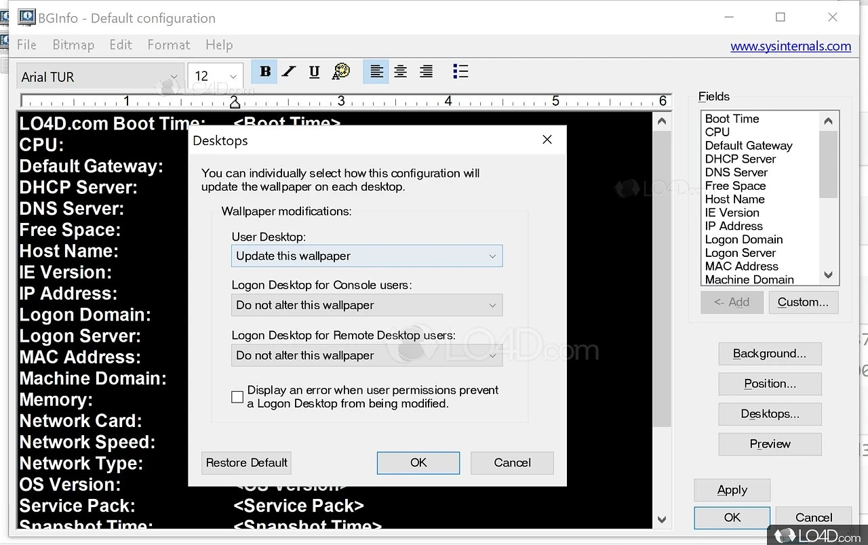Select Default Gateway in the Fields list
The width and height of the screenshot is (868, 545).
coord(749,146)
